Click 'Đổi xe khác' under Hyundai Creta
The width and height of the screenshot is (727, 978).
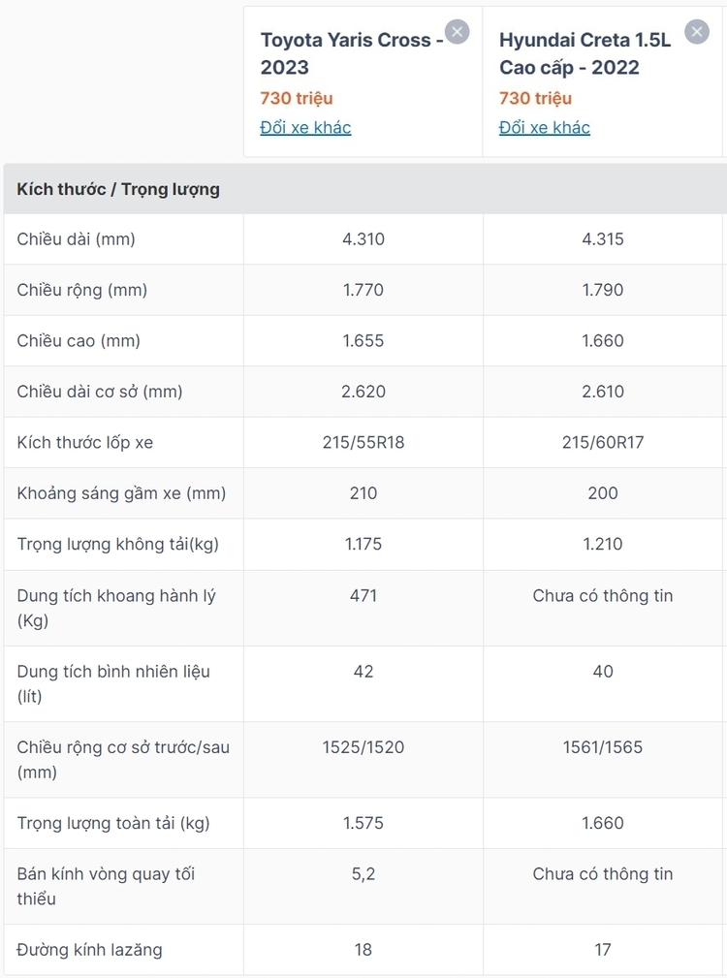[545, 127]
